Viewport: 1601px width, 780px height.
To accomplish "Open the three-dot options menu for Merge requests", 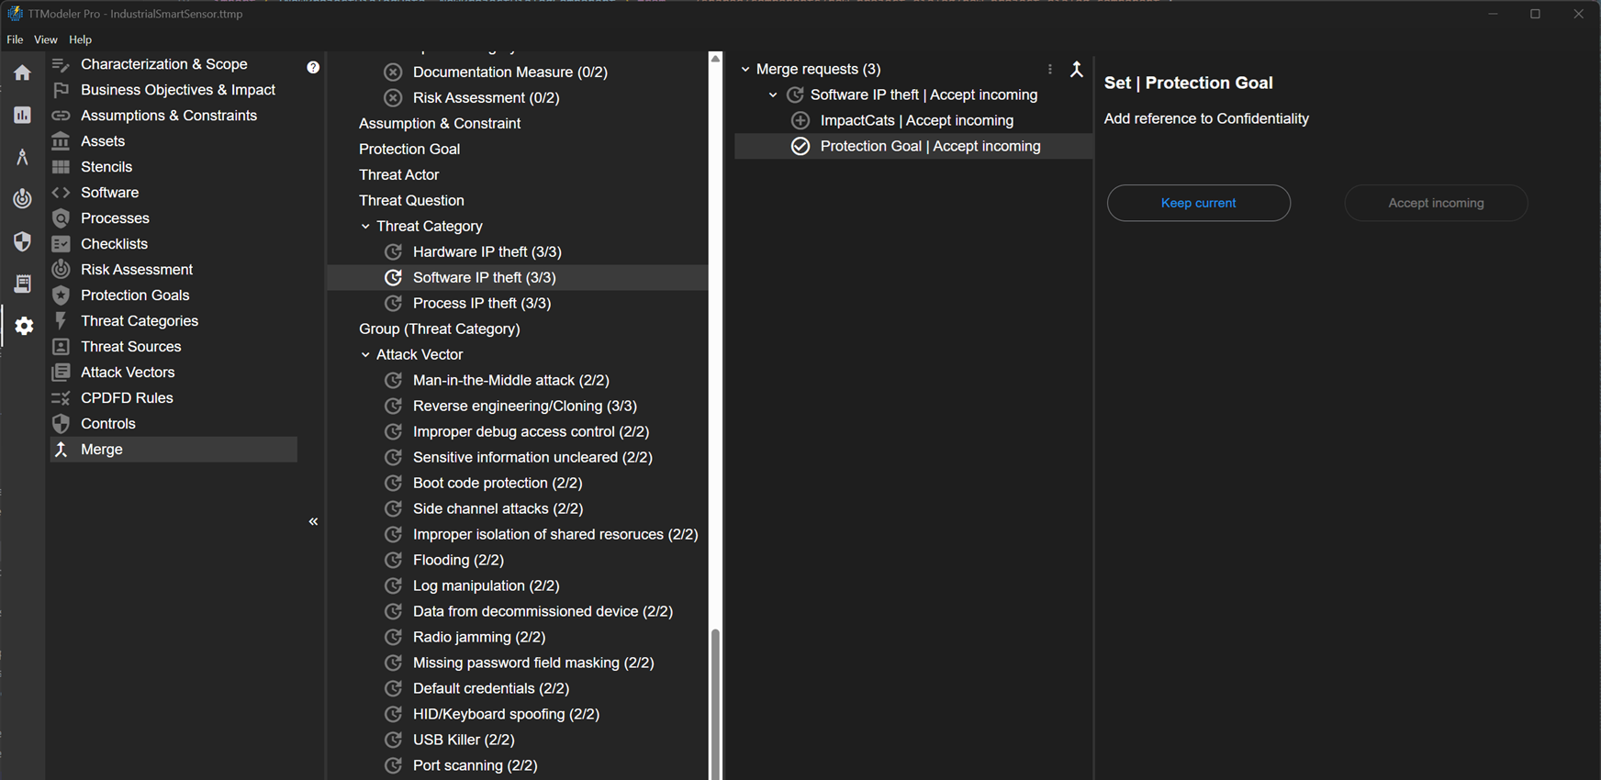I will (x=1050, y=69).
